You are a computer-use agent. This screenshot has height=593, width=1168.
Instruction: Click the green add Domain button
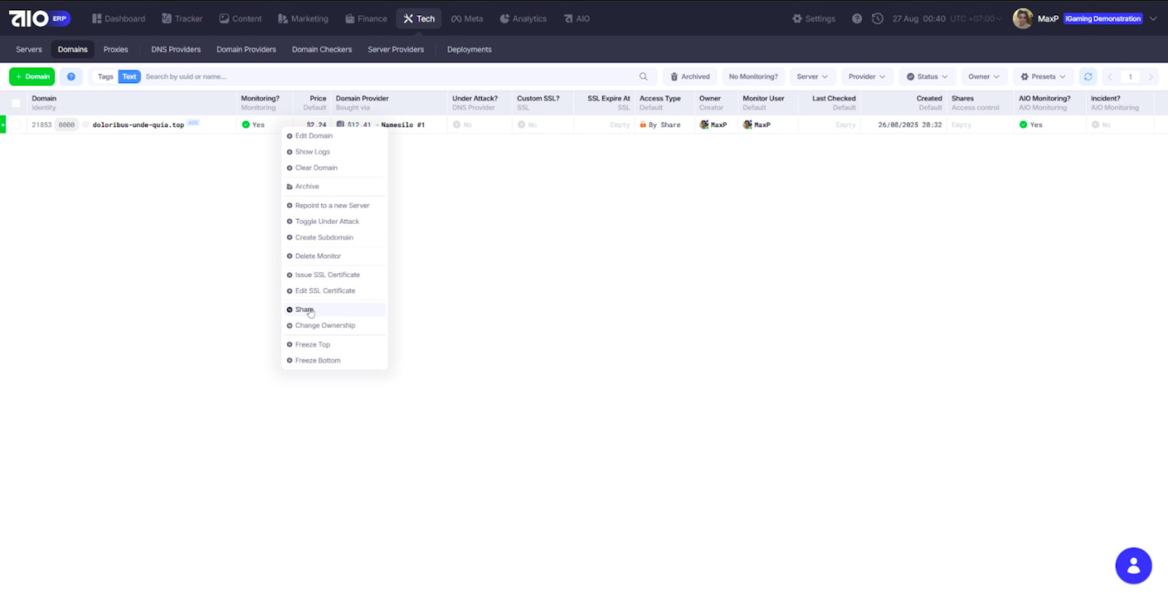tap(32, 77)
